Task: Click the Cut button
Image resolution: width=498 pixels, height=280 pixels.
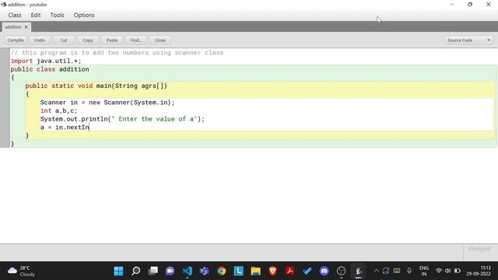Action: 64,40
